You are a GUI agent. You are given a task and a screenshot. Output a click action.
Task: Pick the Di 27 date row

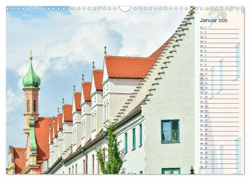(x=219, y=148)
